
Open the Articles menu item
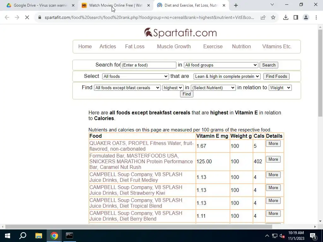(108, 47)
